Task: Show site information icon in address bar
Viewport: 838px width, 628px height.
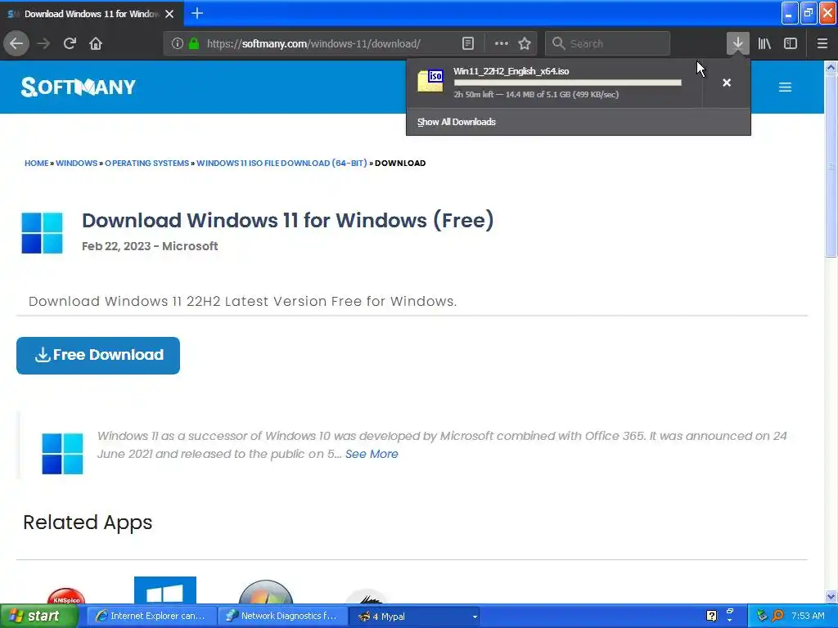Action: click(x=178, y=43)
